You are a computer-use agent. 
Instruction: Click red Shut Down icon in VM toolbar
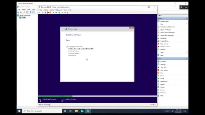pos(48,13)
